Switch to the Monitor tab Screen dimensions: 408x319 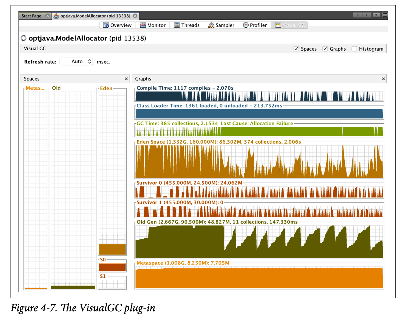(153, 25)
